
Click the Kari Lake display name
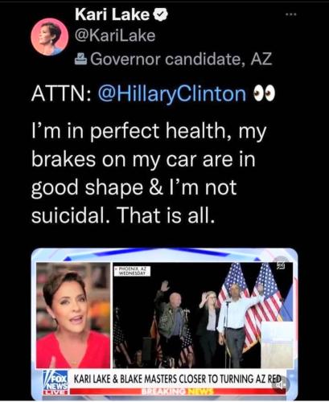pyautogui.click(x=112, y=14)
